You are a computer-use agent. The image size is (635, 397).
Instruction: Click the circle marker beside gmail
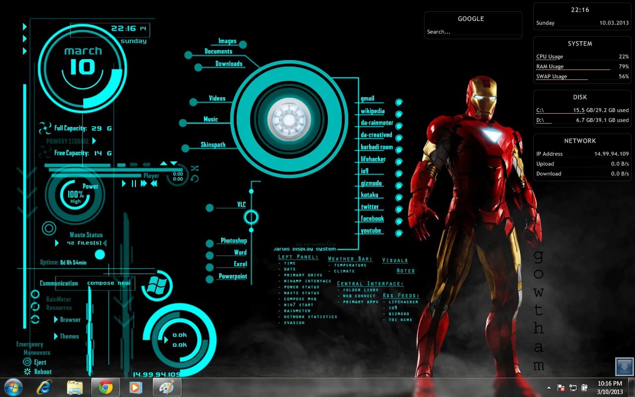pyautogui.click(x=399, y=102)
